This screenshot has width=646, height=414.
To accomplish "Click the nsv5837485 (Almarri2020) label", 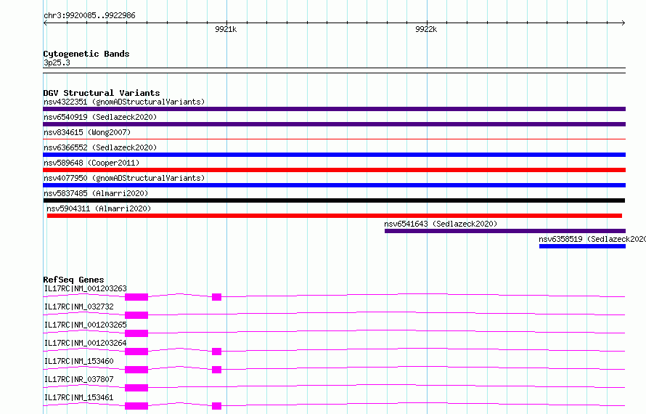I will tap(96, 193).
